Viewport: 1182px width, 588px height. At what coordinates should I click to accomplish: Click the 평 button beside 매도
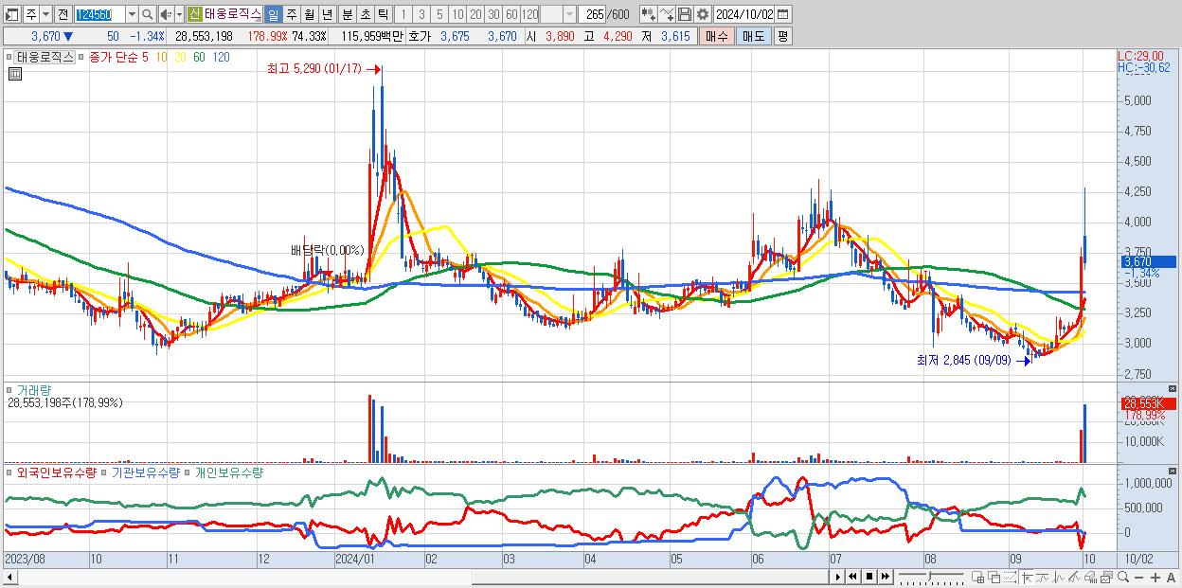pyautogui.click(x=782, y=36)
